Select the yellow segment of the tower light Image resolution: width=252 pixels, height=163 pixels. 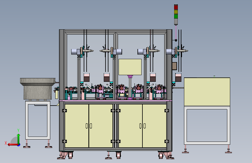(x=176, y=12)
